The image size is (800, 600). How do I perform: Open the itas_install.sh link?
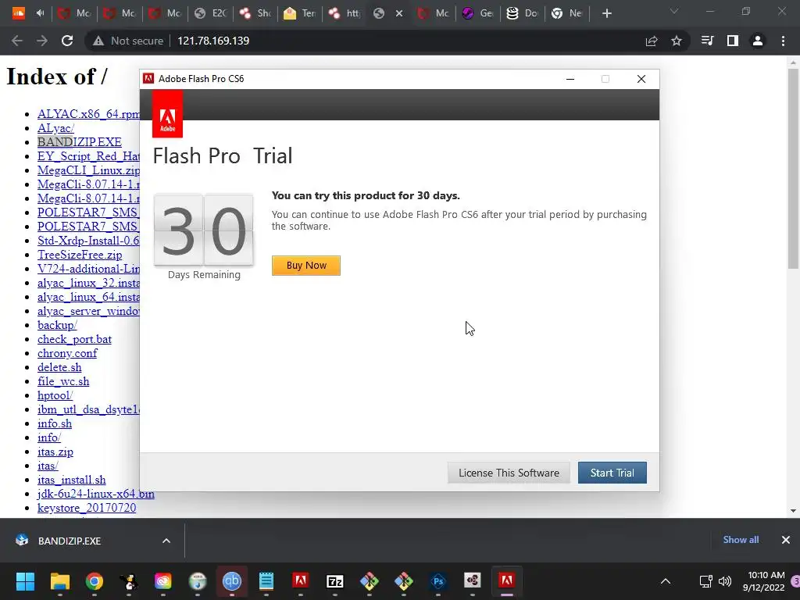point(71,480)
